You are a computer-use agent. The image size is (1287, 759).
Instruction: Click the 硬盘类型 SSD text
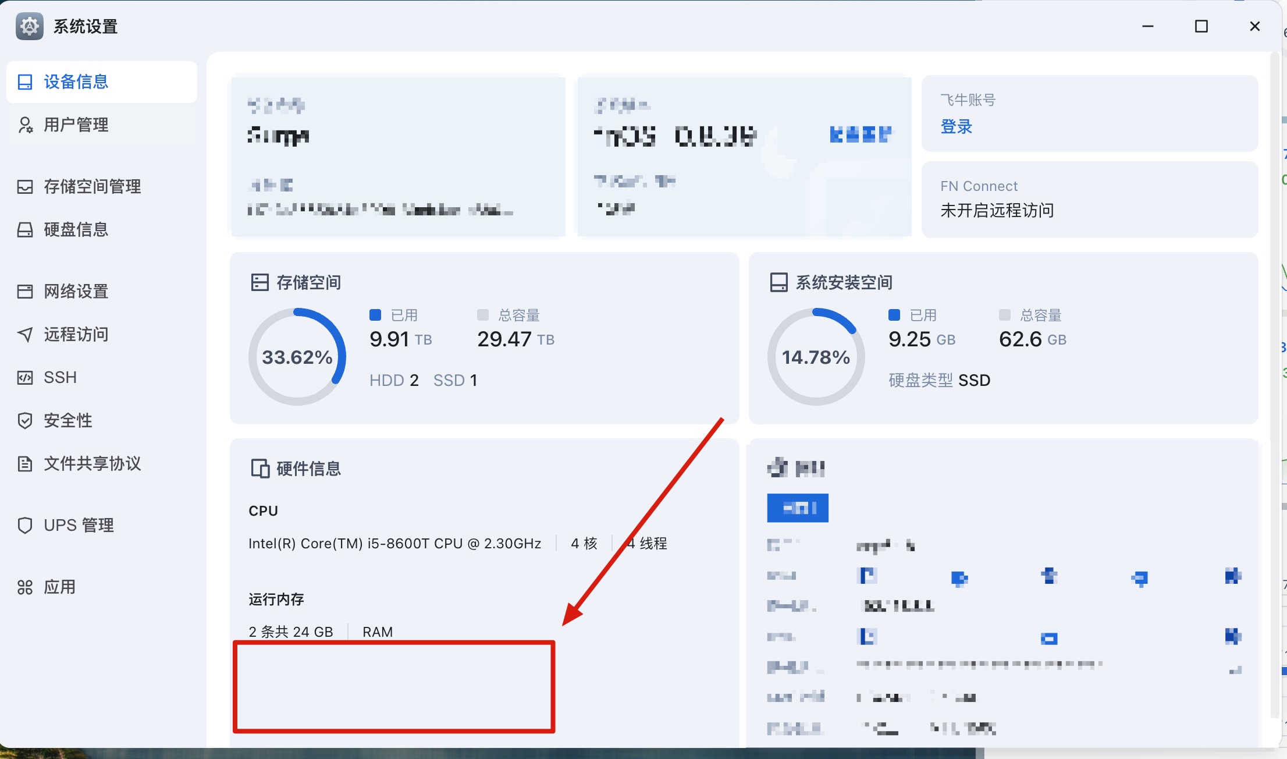click(940, 381)
